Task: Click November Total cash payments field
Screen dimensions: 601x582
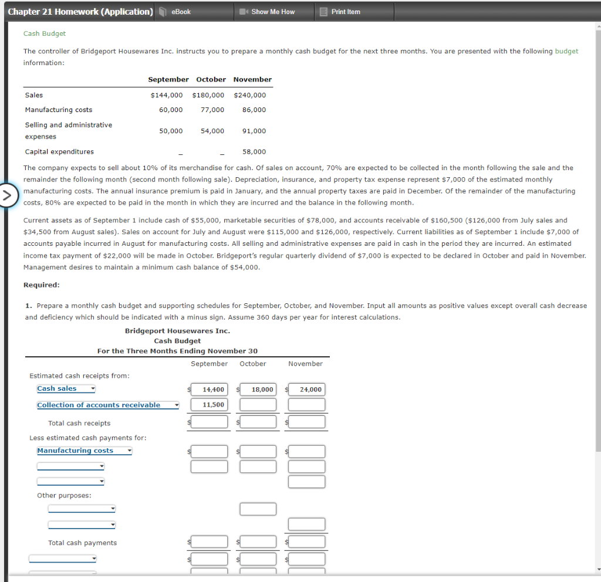Action: coord(306,542)
